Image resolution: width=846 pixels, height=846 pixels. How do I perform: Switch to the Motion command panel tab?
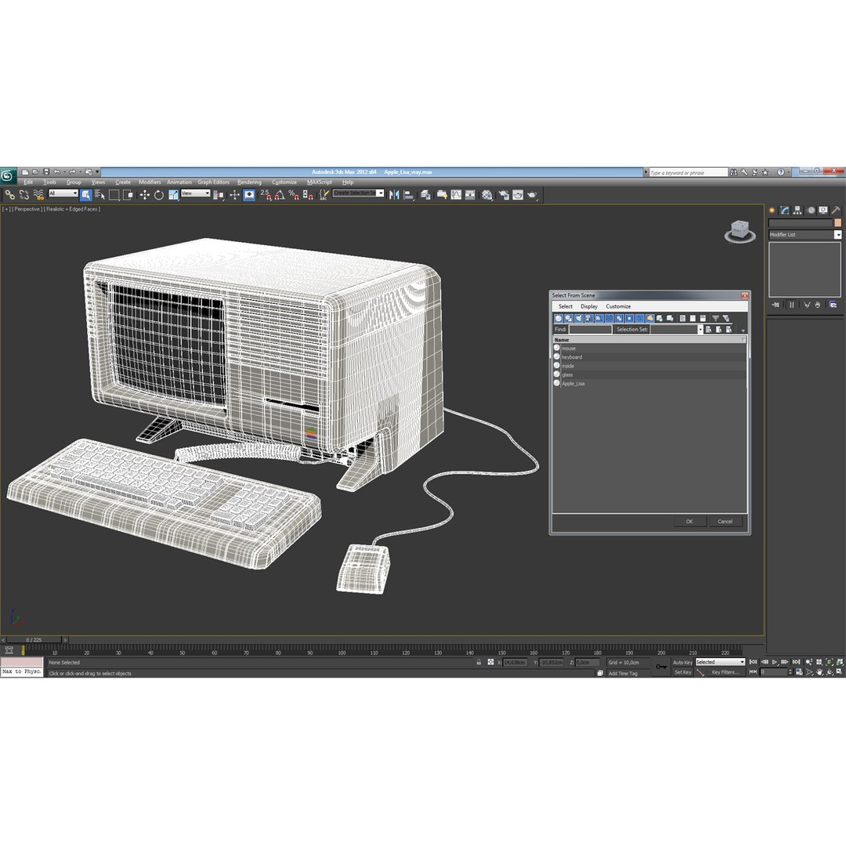tap(811, 211)
